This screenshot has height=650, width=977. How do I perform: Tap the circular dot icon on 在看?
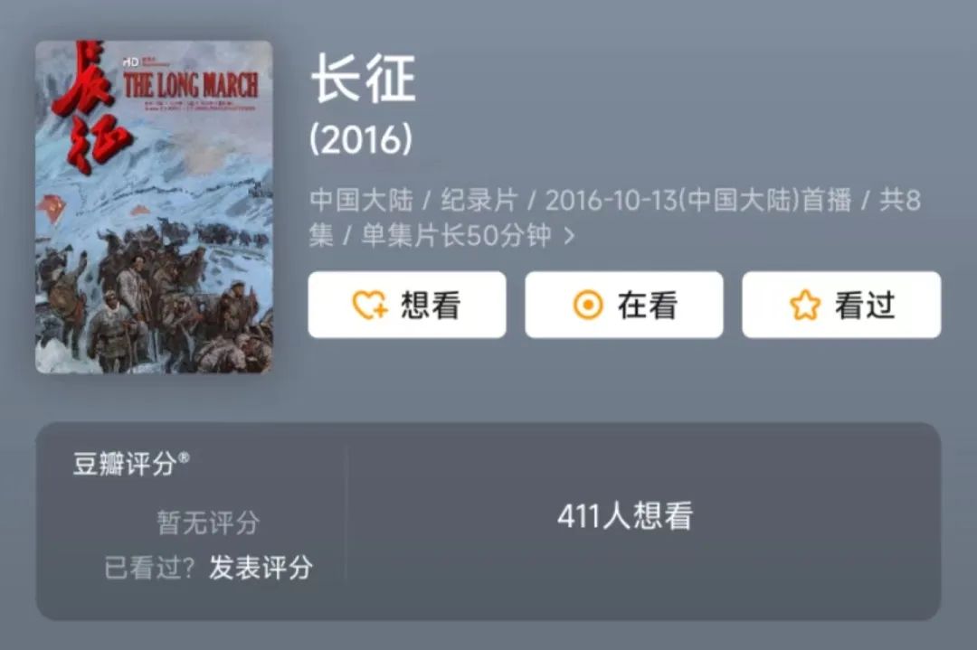tap(588, 305)
